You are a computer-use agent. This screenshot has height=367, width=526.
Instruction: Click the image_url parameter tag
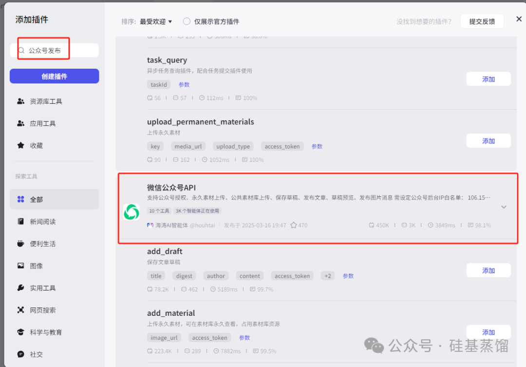tap(164, 338)
